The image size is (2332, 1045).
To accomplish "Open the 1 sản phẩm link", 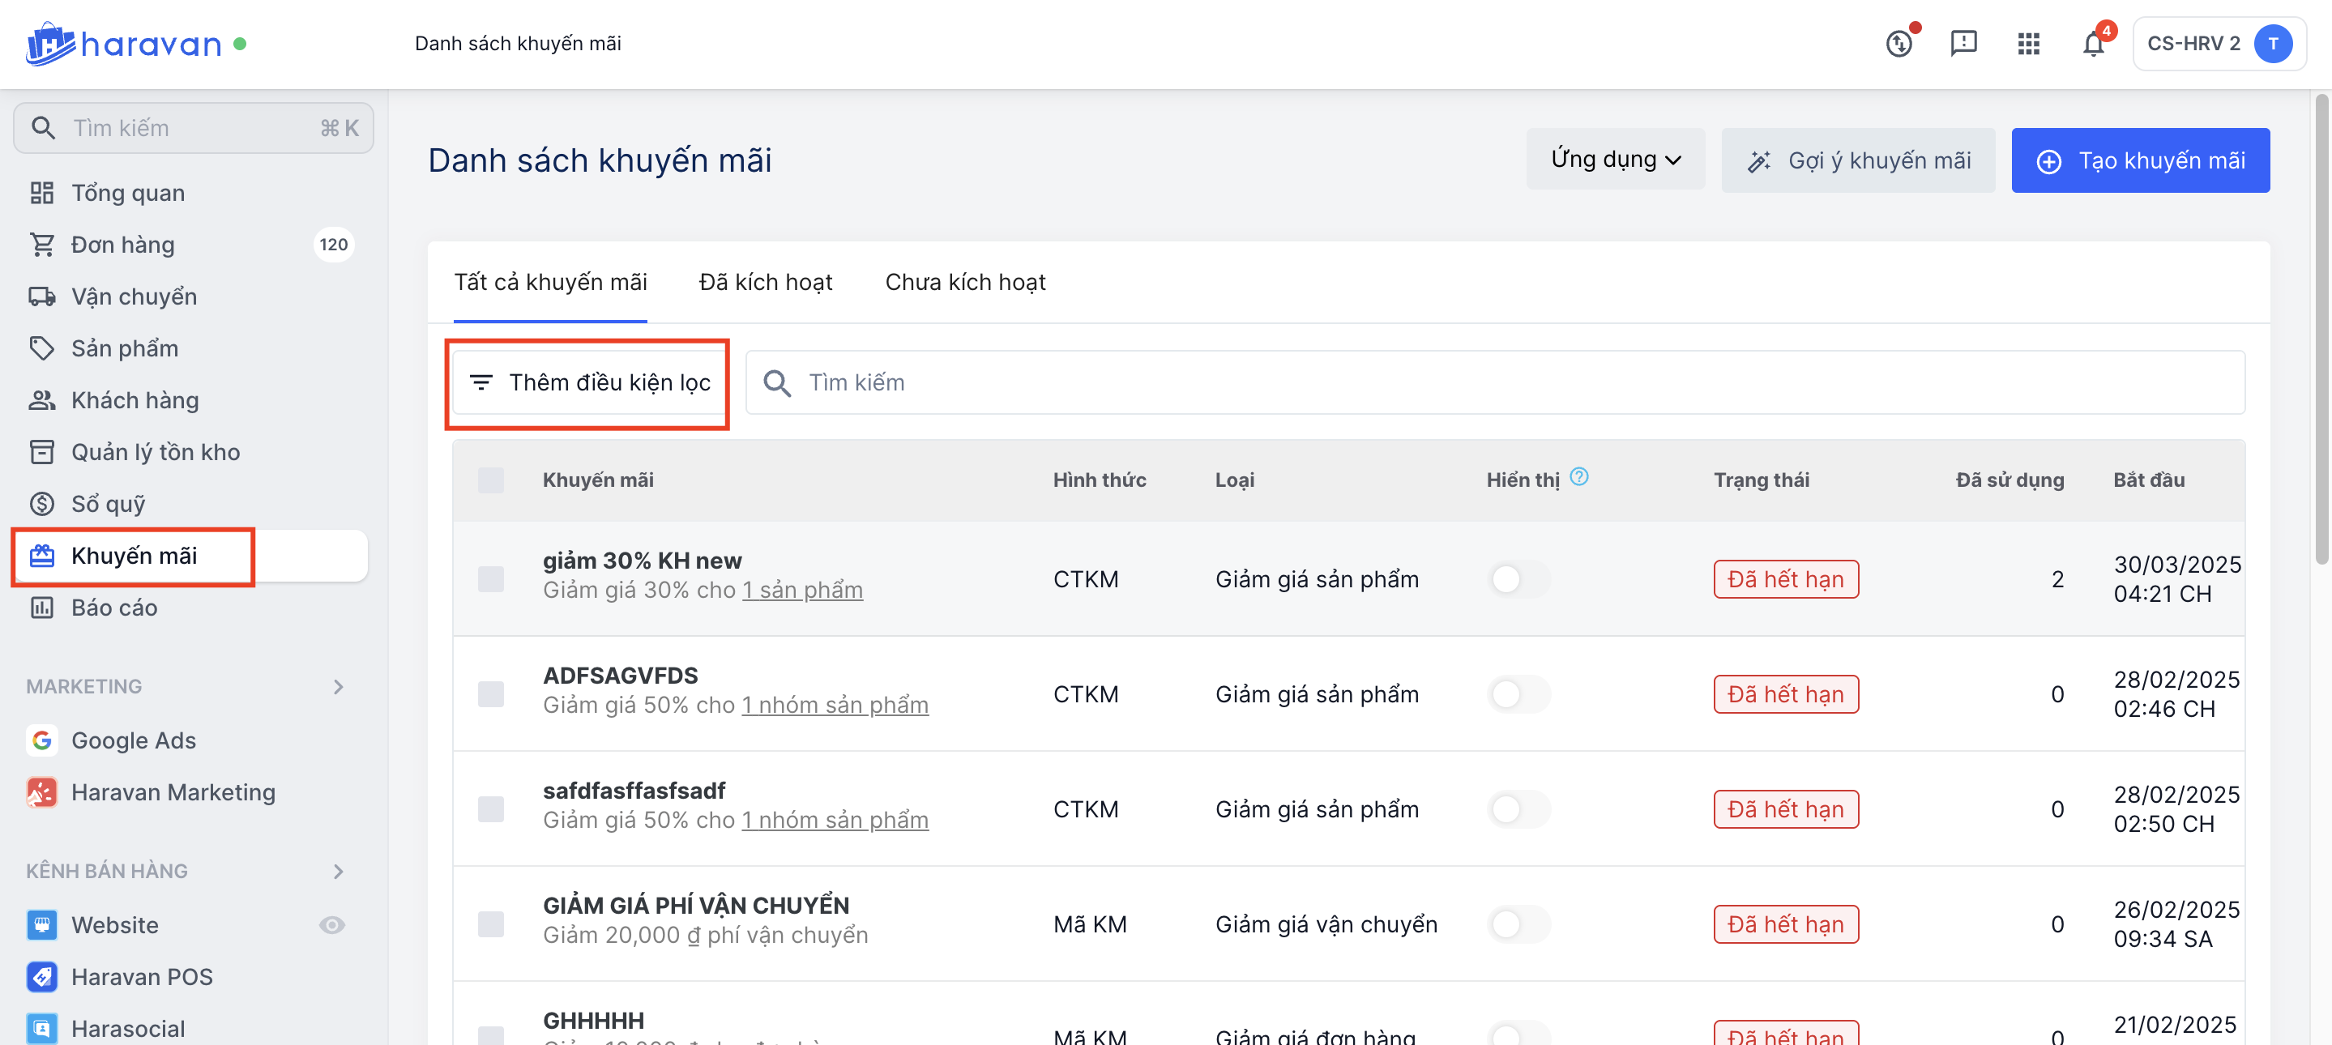I will click(802, 590).
